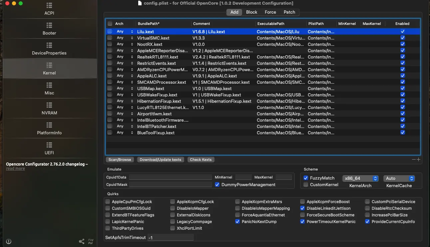Toggle the PanicNoKextDump quirk

237,221
